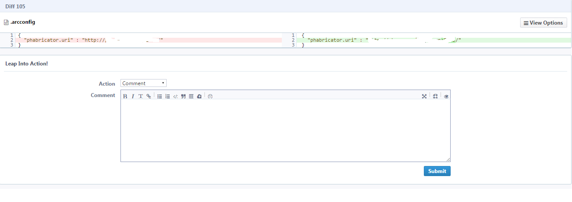
Task: Click the .arcconfig file icon
Action: pyautogui.click(x=6, y=22)
